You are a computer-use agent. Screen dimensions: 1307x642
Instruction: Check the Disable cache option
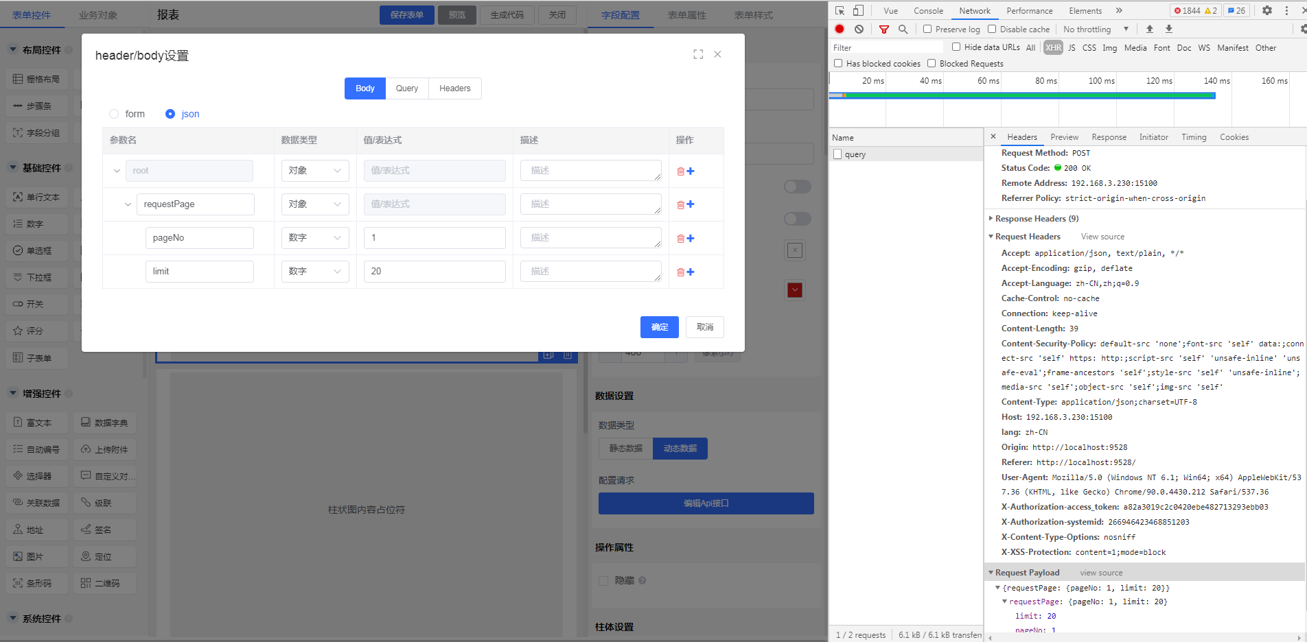coord(992,29)
